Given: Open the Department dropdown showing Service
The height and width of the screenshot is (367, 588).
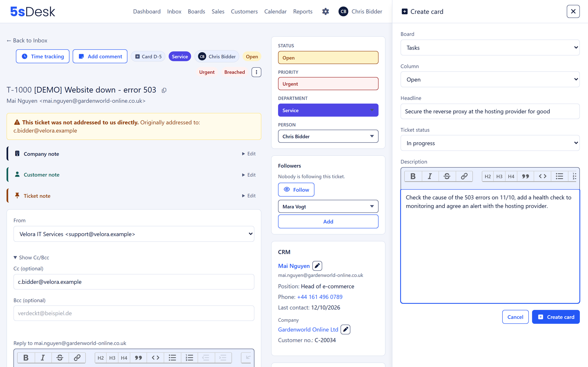Looking at the screenshot, I should coord(328,110).
